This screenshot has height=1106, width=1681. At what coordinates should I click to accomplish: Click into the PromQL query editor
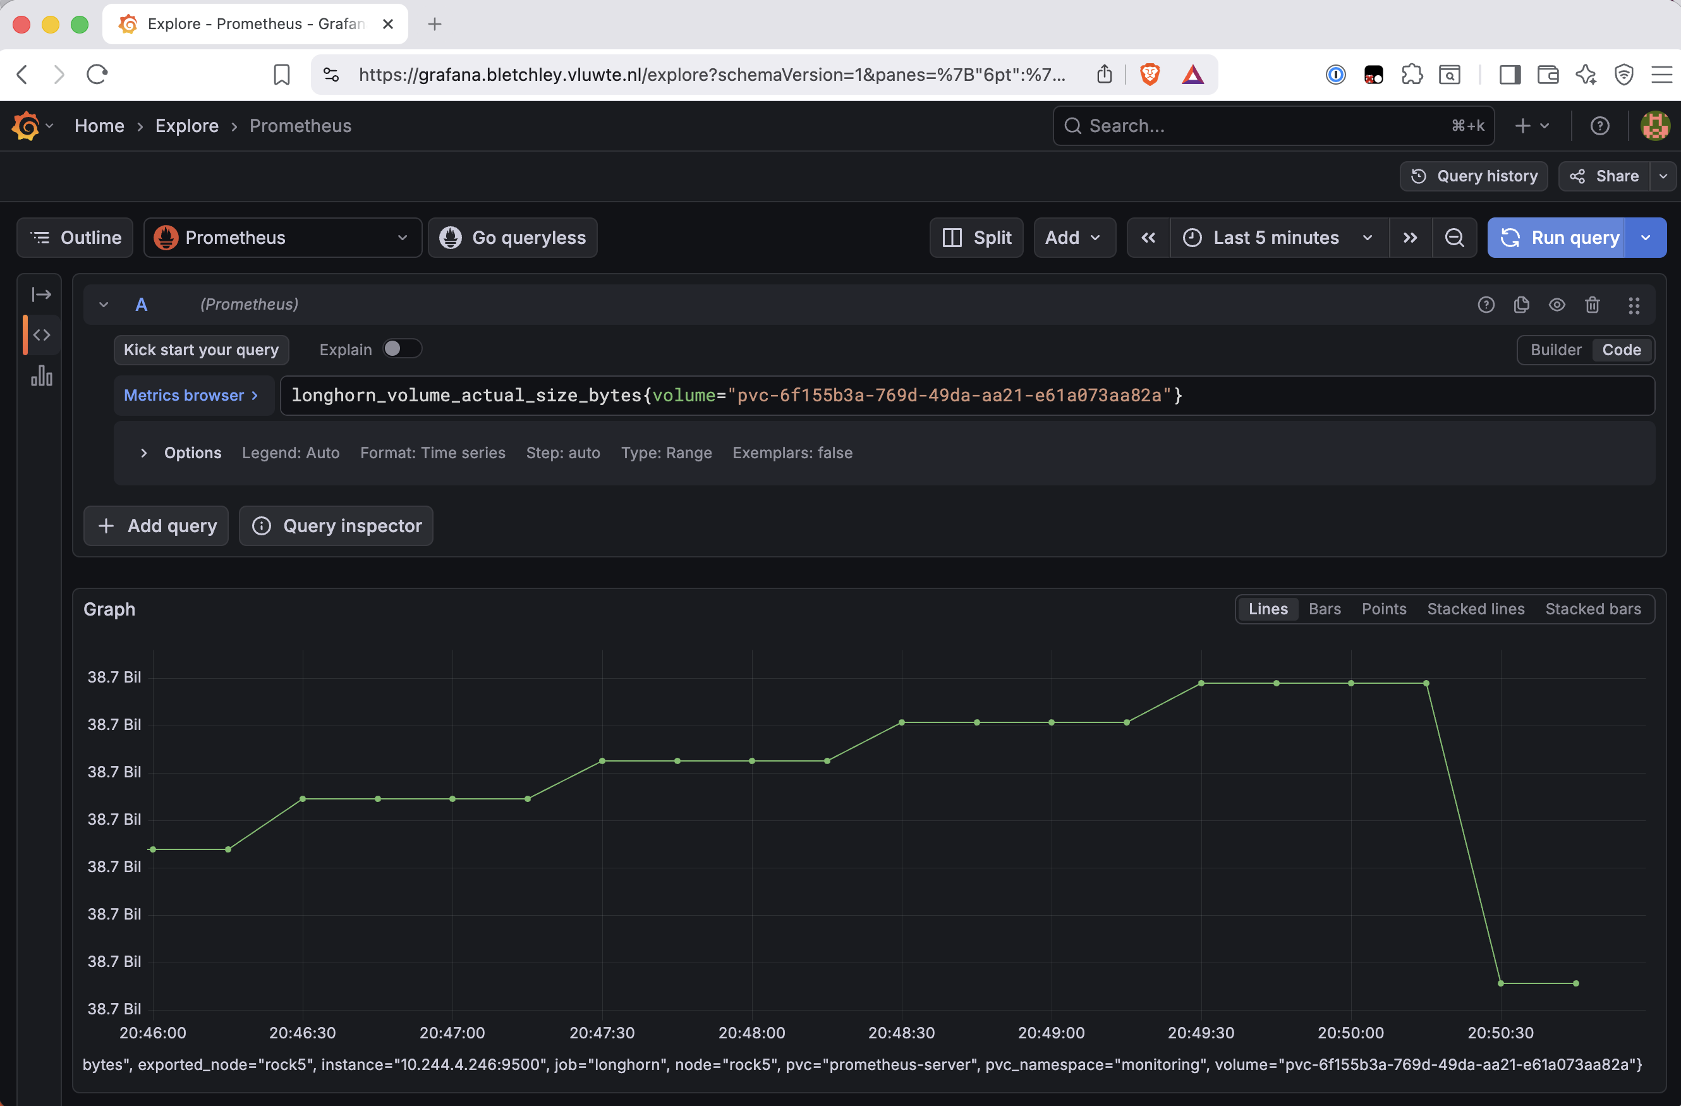coord(967,396)
